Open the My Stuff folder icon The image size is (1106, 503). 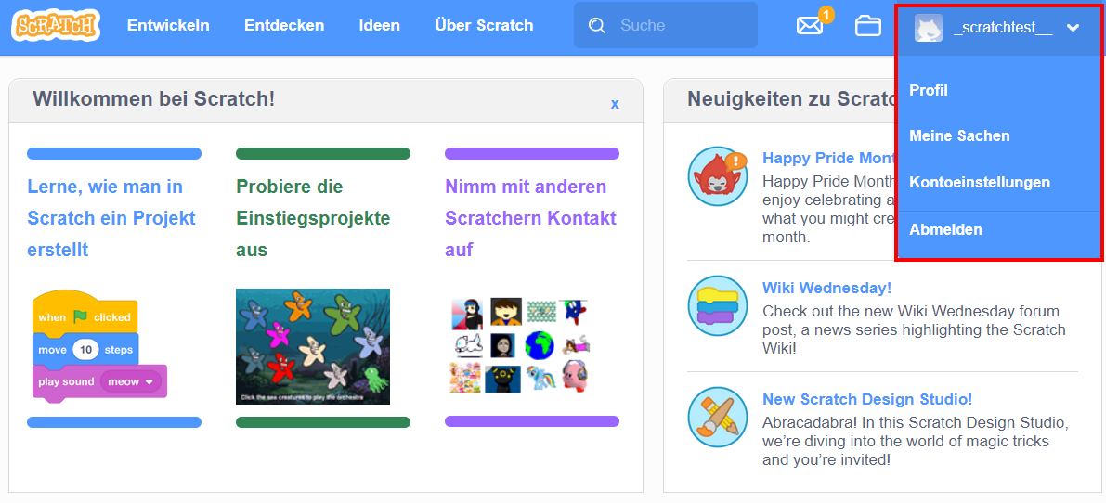868,26
